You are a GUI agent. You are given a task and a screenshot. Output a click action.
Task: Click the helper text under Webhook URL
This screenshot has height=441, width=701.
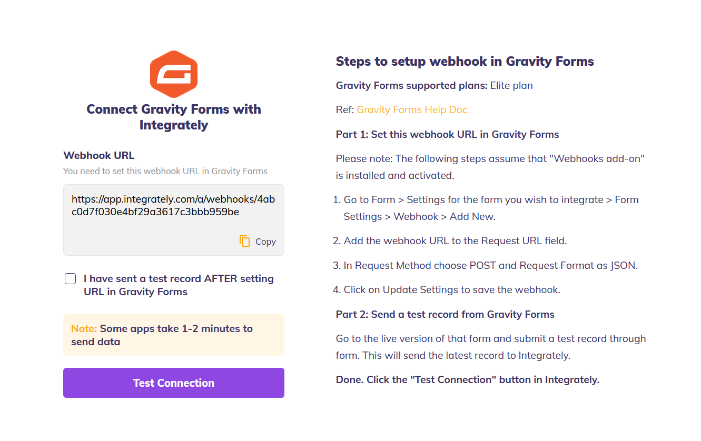tap(165, 171)
